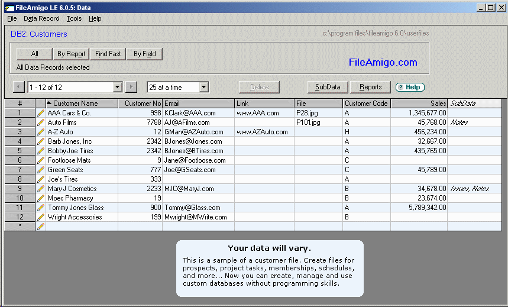The height and width of the screenshot is (307, 508).
Task: Open the Help menu in the menu bar
Action: [x=95, y=18]
